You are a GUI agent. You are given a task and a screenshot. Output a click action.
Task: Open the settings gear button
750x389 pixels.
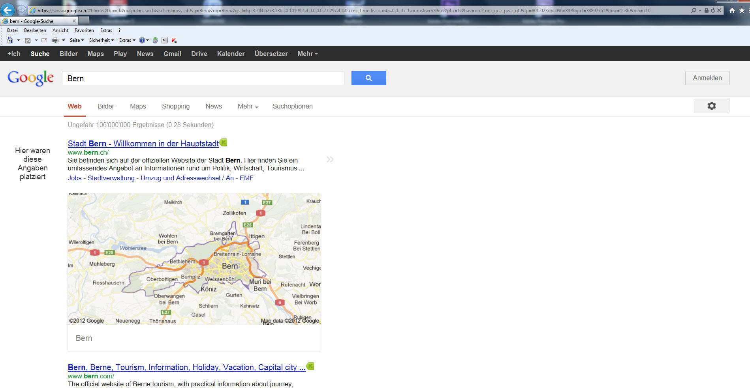[x=711, y=106]
